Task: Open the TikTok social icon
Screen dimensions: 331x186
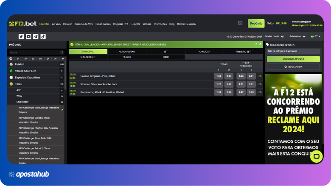Action: (43, 36)
